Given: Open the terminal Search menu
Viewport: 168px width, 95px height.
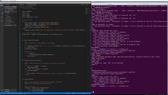Looking at the screenshot, I should point(98,3).
